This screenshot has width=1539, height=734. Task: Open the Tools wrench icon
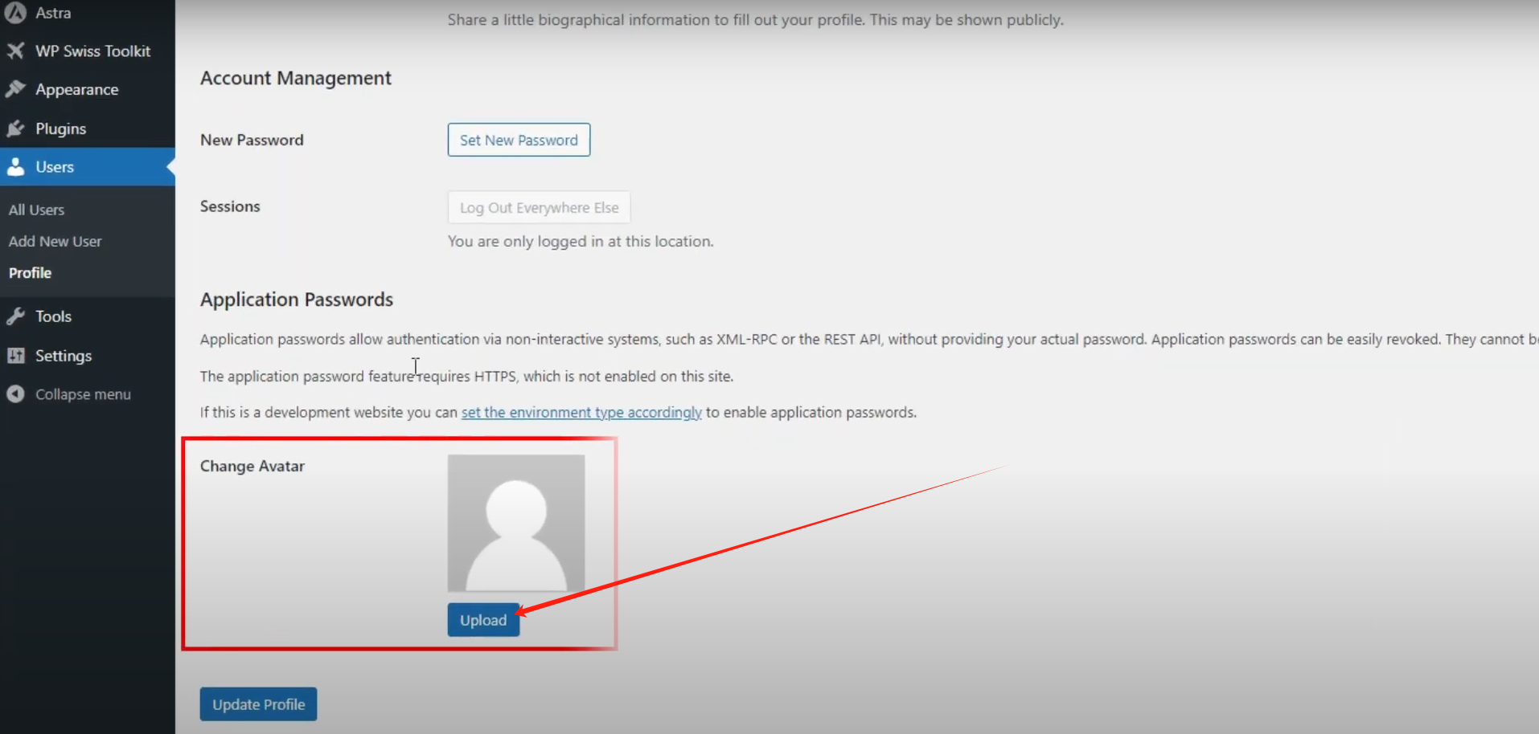click(16, 316)
